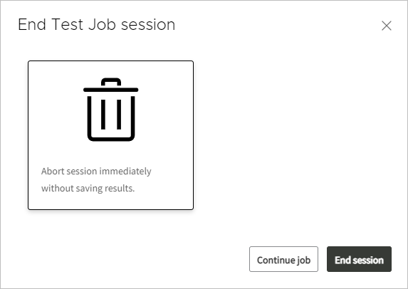Click the 'End Test Job session' title

[97, 25]
